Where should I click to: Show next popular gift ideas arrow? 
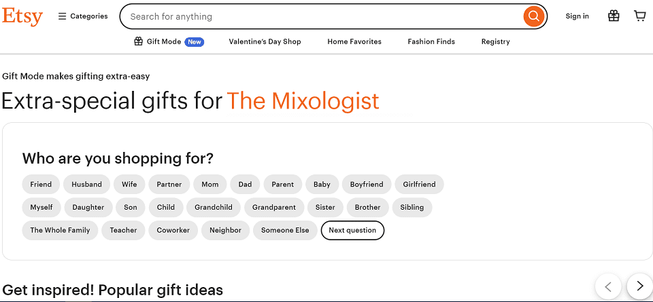(640, 286)
